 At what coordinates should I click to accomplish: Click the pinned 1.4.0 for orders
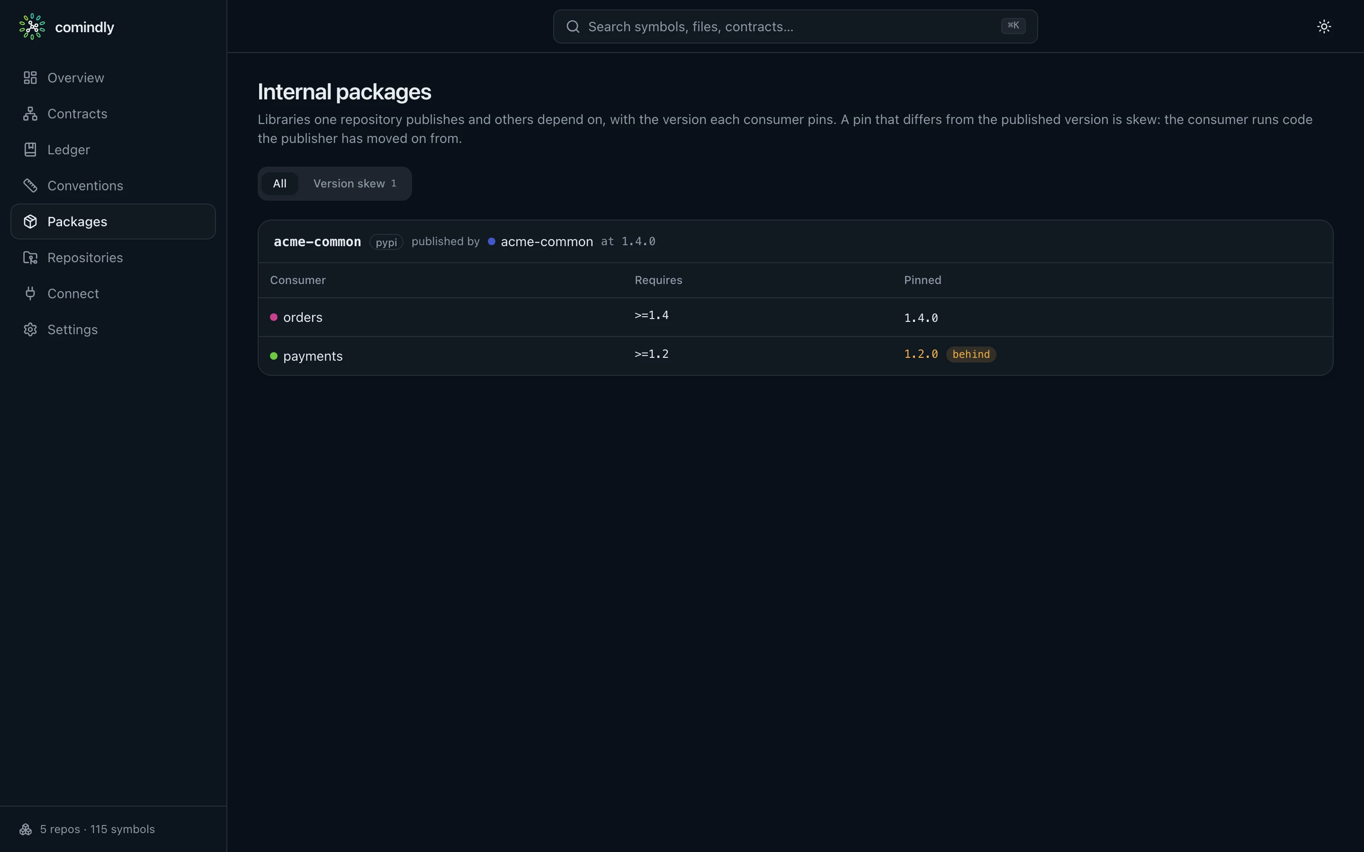pos(921,318)
